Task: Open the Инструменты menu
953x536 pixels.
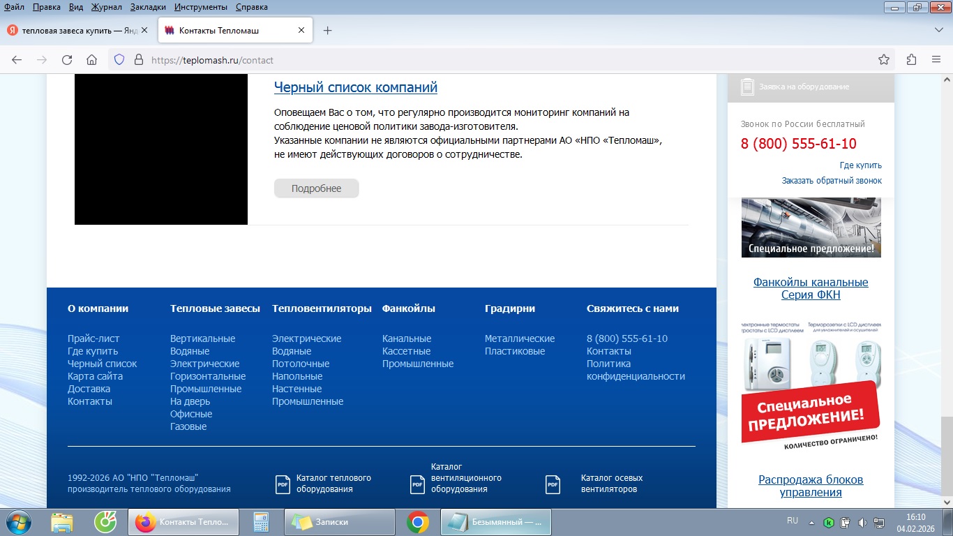Action: pyautogui.click(x=201, y=7)
